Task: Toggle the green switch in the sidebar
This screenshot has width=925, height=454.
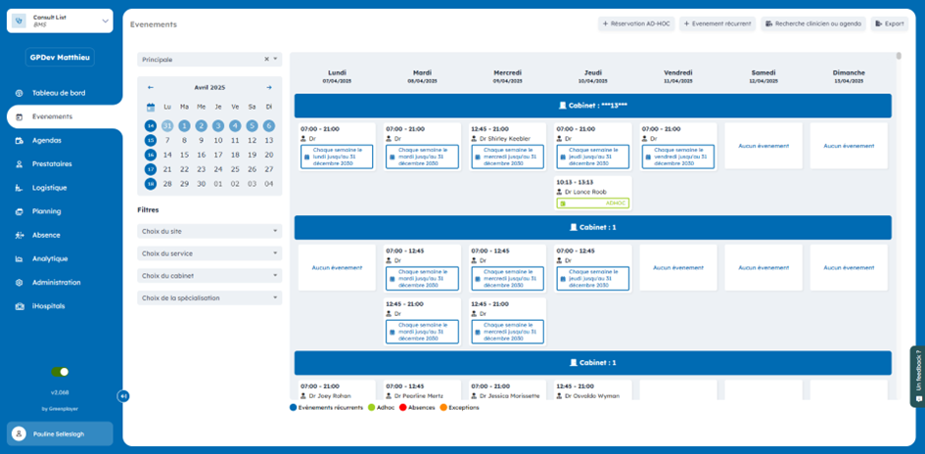Action: click(60, 372)
